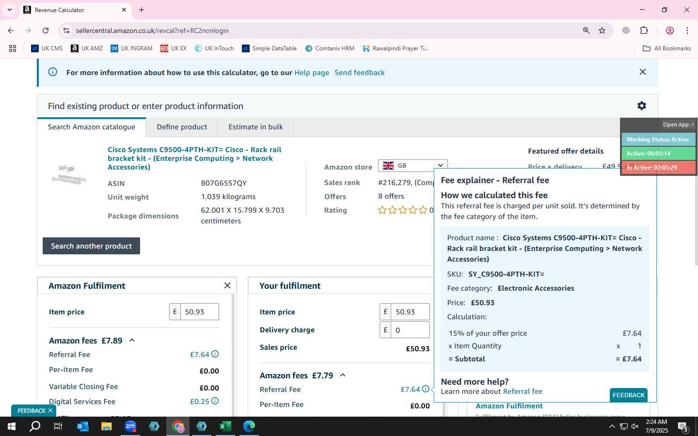698x436 pixels.
Task: Open the tab search dropdown arrow
Action: click(9, 10)
